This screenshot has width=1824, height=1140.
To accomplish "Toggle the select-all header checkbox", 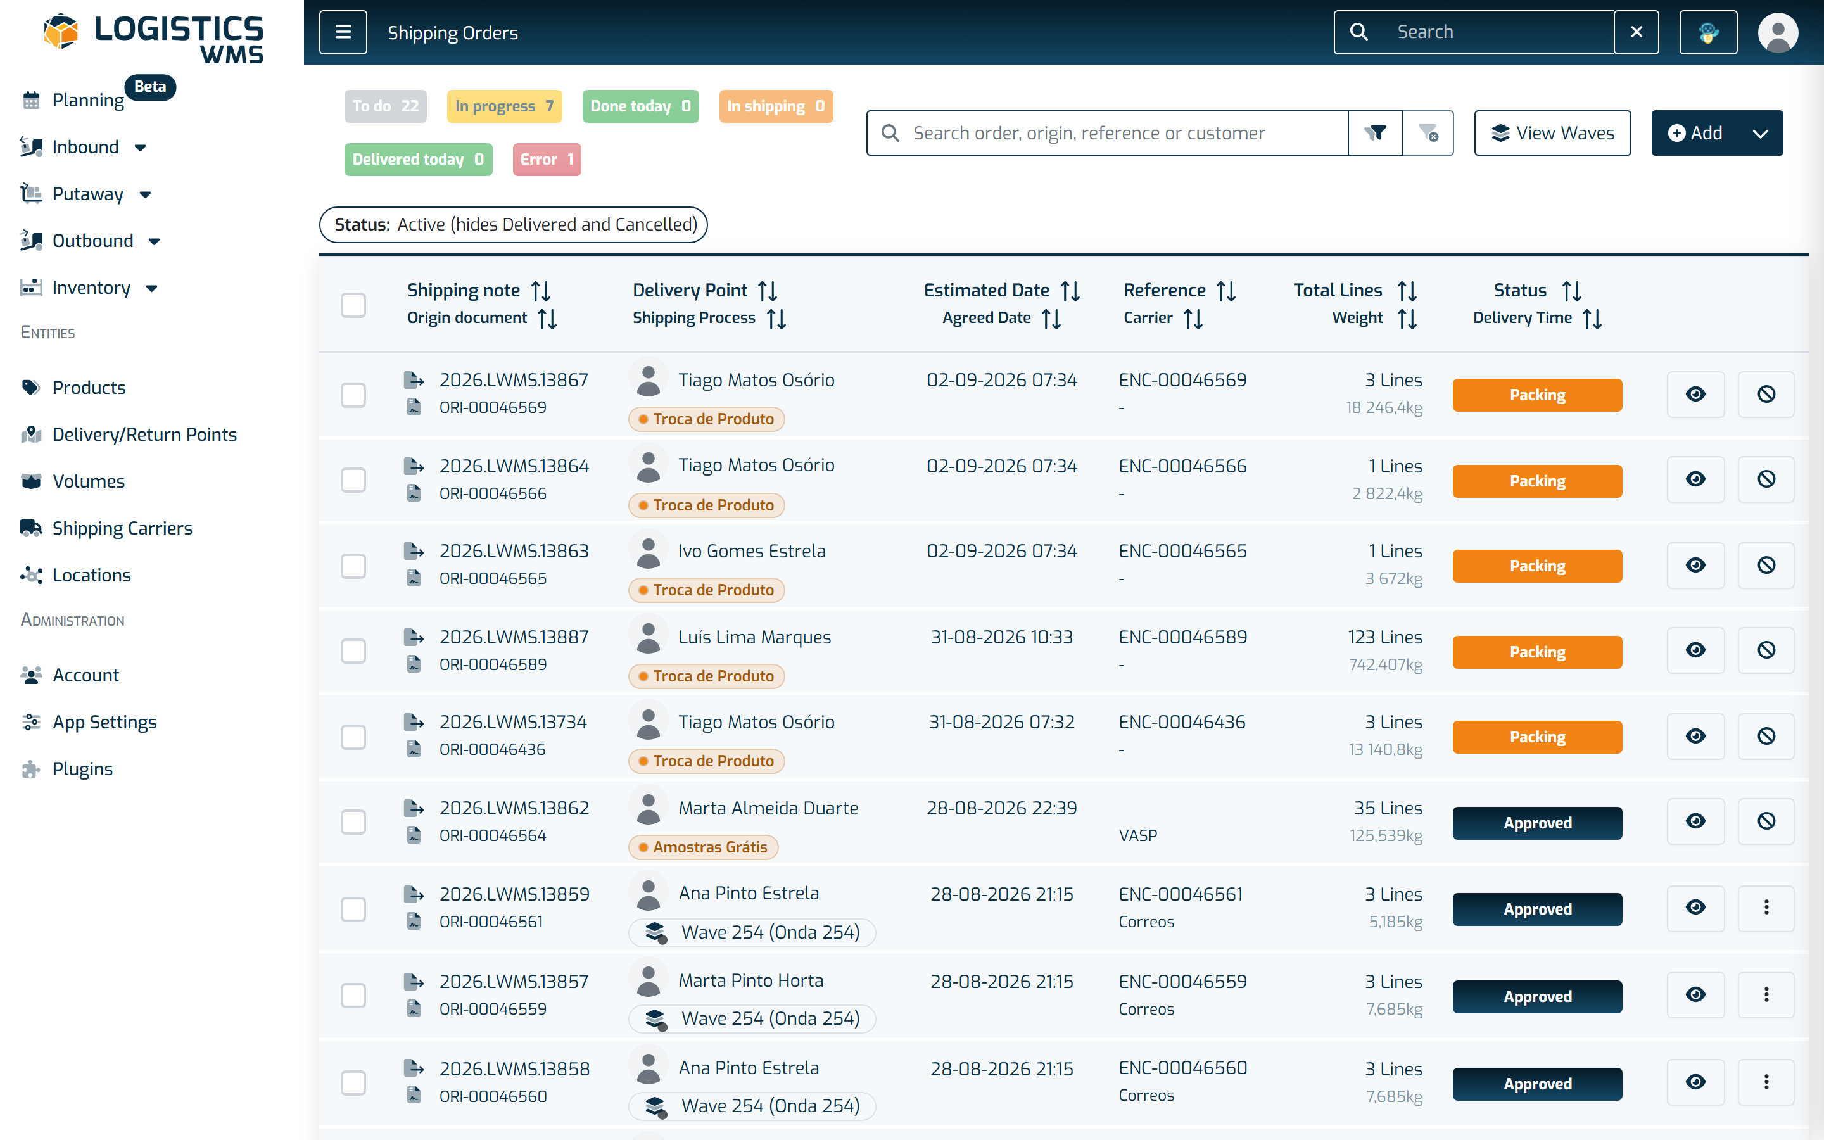I will [353, 305].
